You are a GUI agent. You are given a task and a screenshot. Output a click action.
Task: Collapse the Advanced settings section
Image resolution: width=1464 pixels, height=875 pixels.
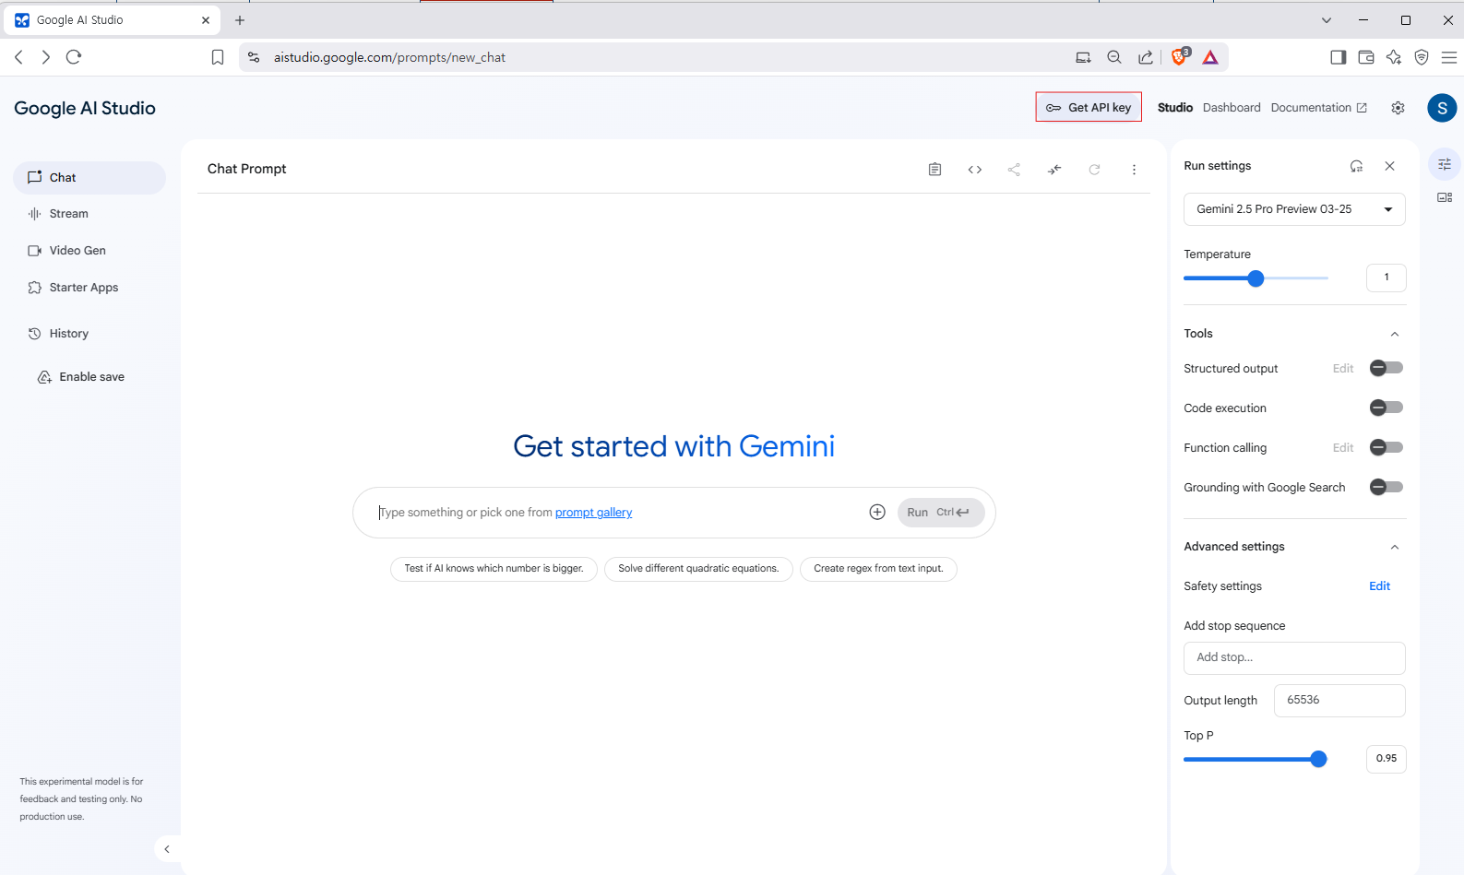1395,547
